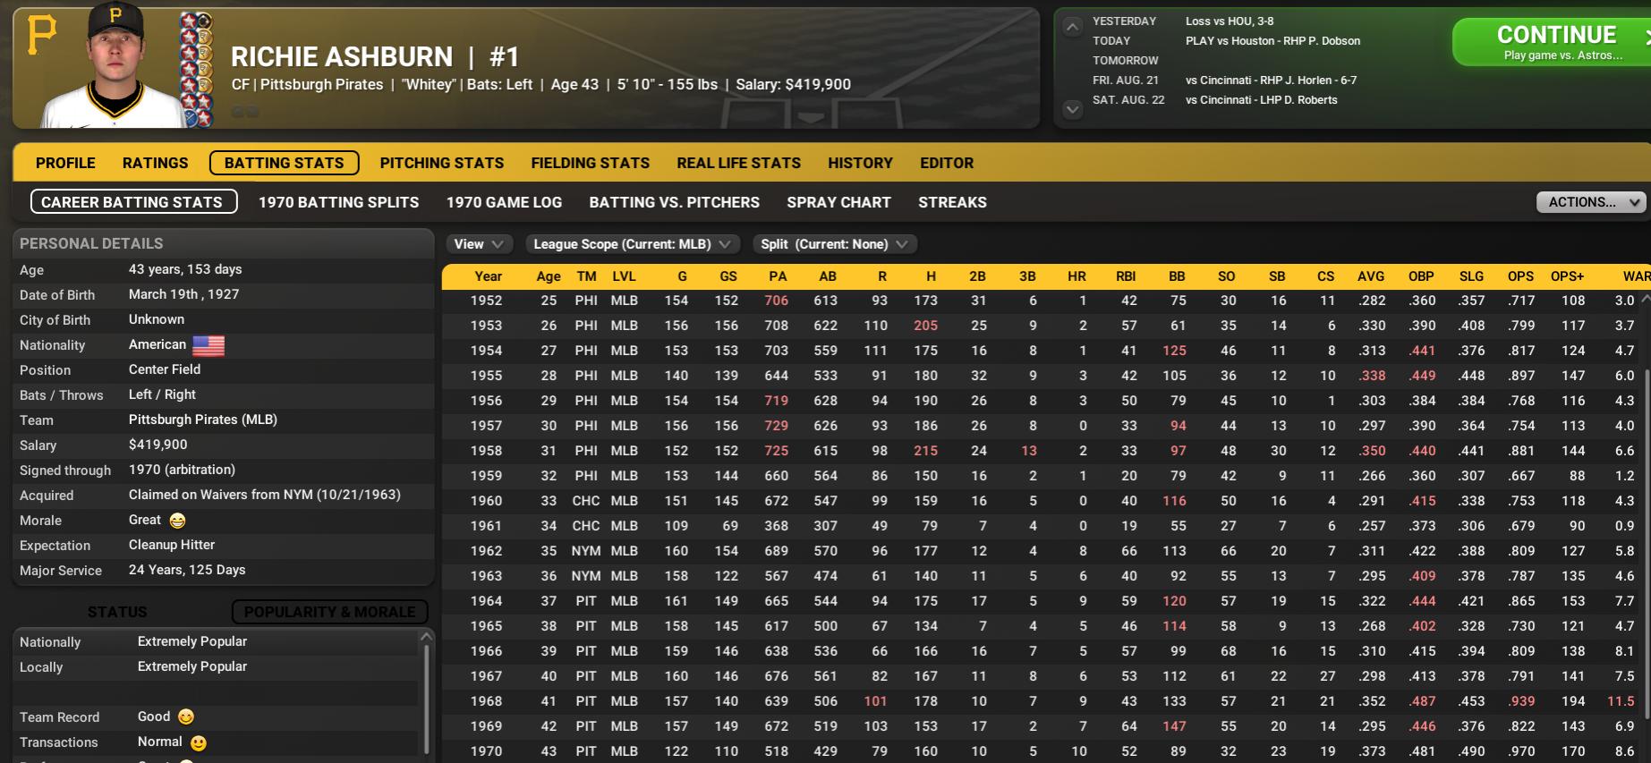Click the Nationally Extremely Popular row

click(x=216, y=642)
